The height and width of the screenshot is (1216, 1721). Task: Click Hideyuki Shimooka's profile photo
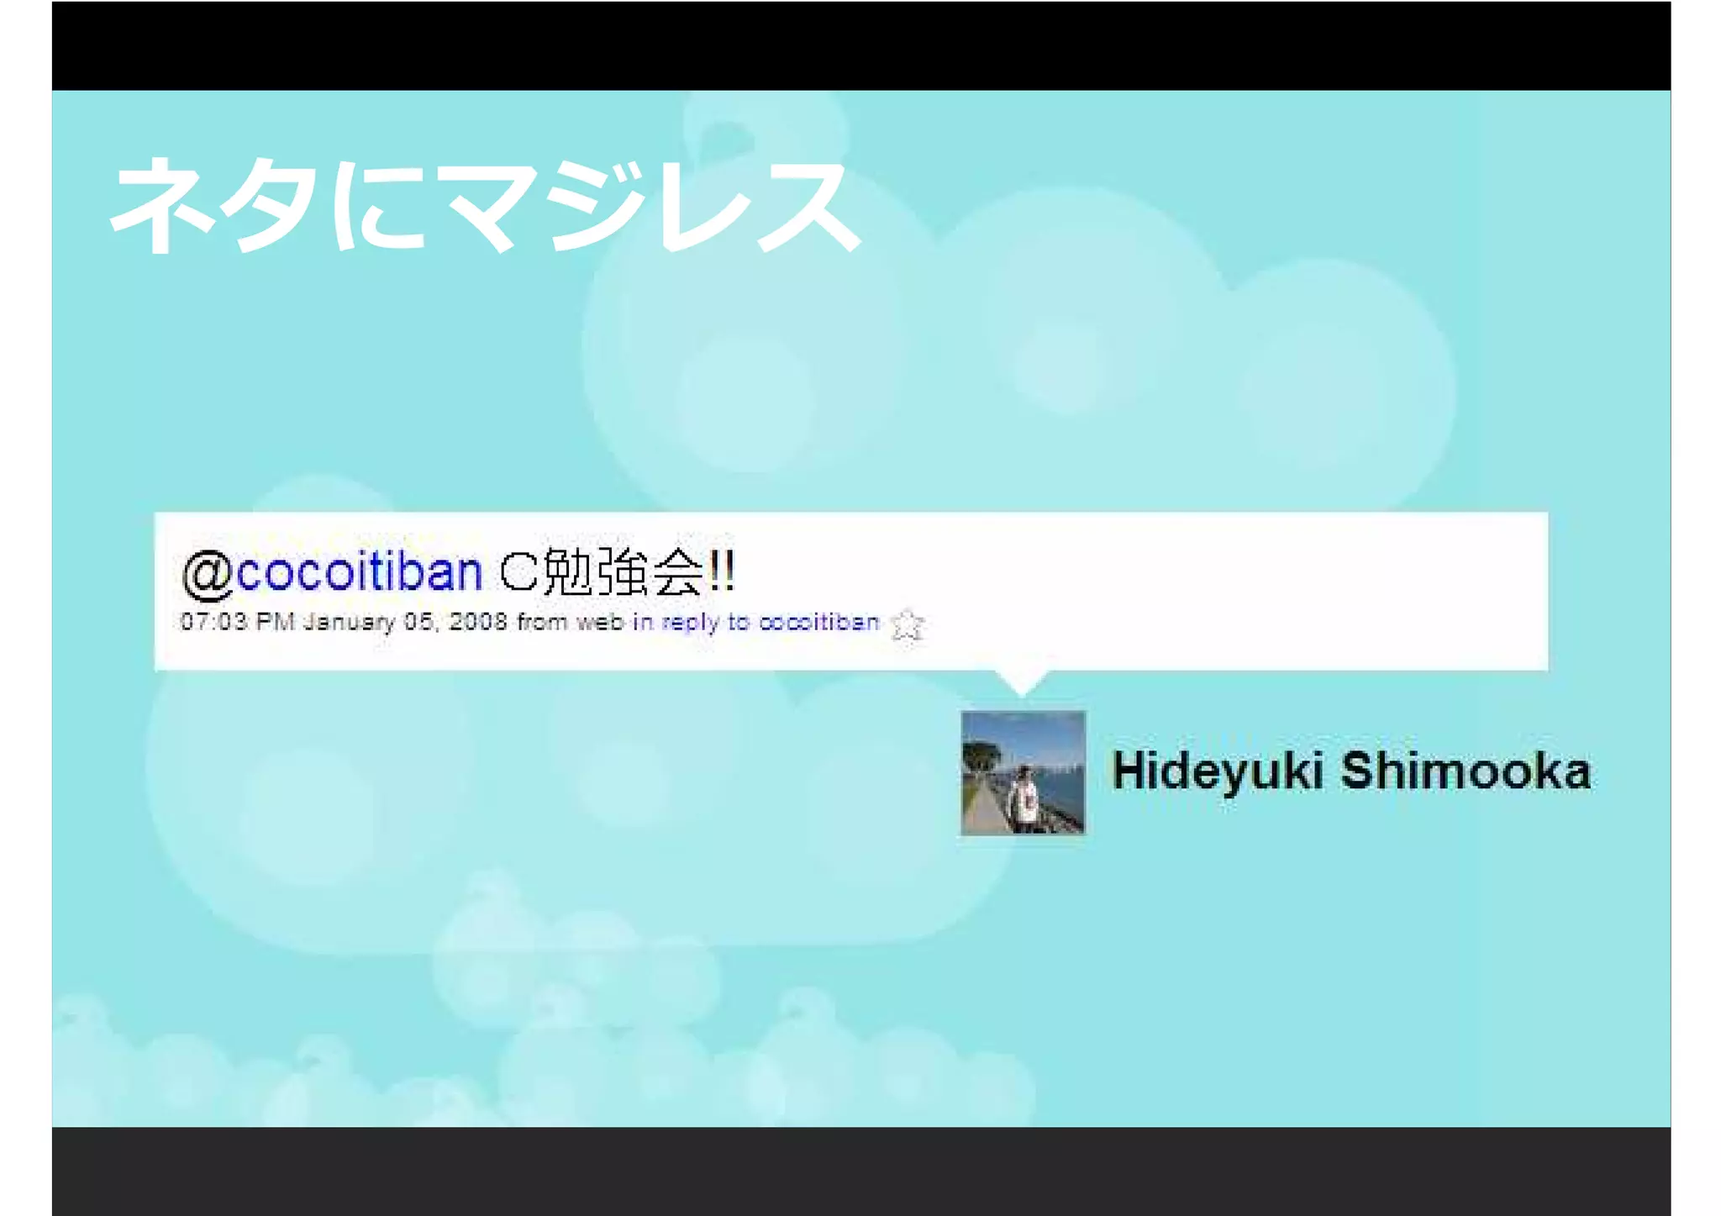pos(1023,772)
